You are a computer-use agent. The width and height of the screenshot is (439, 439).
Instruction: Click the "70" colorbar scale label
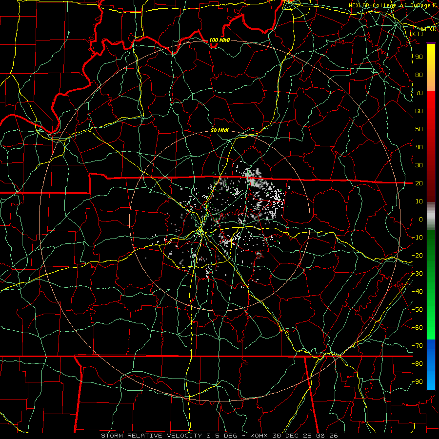(419, 93)
